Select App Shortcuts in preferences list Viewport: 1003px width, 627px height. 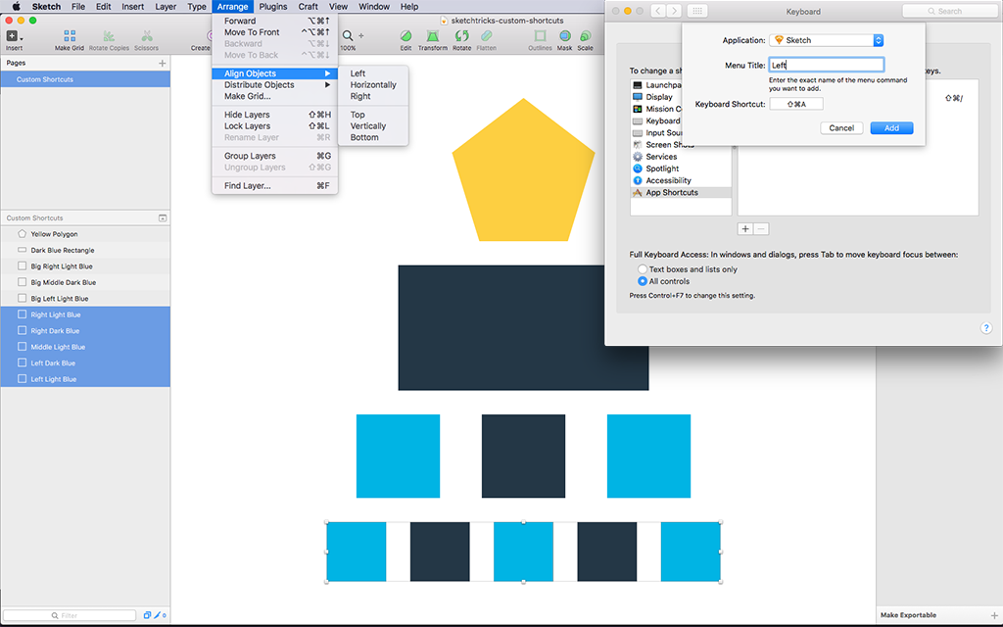coord(681,193)
